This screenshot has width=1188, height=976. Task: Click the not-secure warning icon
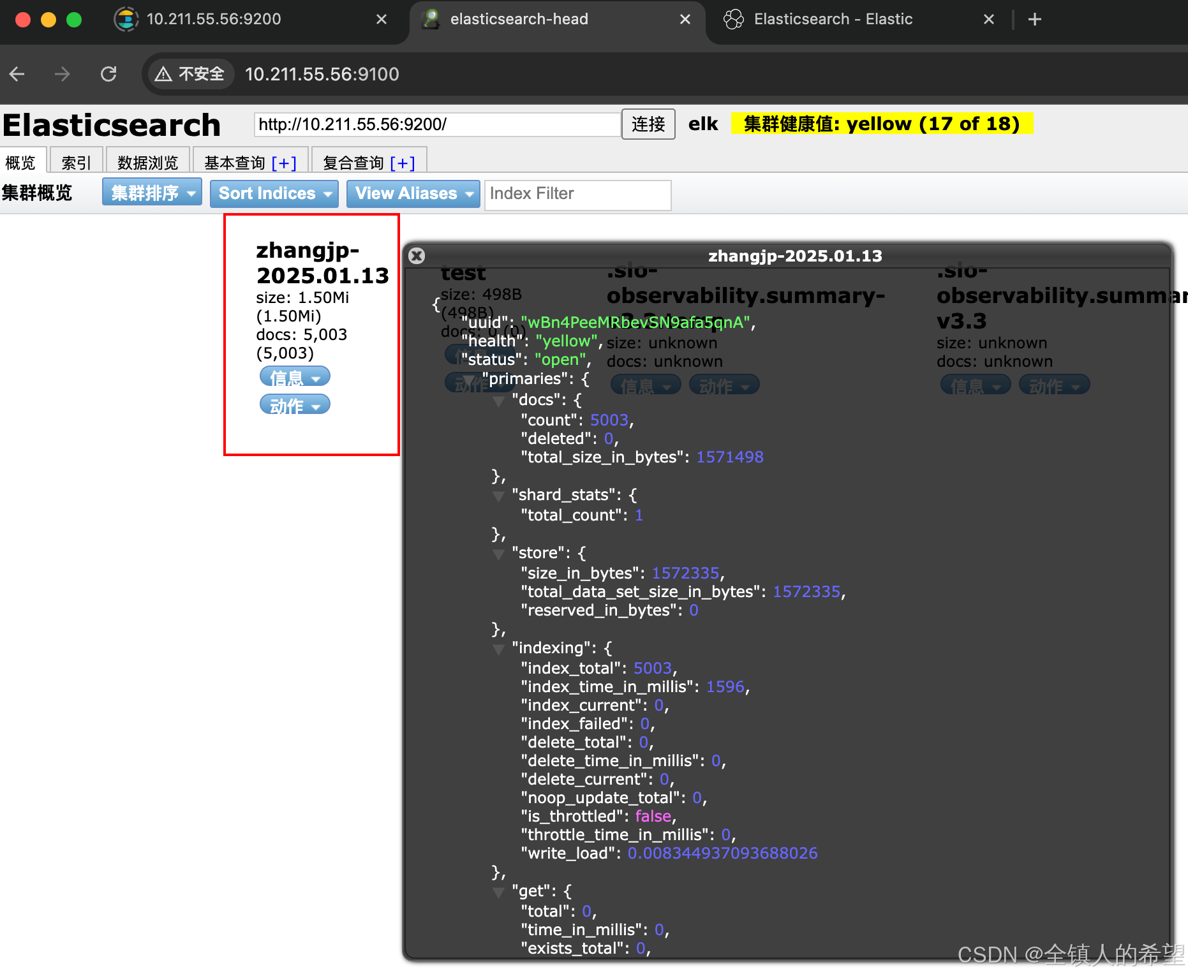[163, 74]
